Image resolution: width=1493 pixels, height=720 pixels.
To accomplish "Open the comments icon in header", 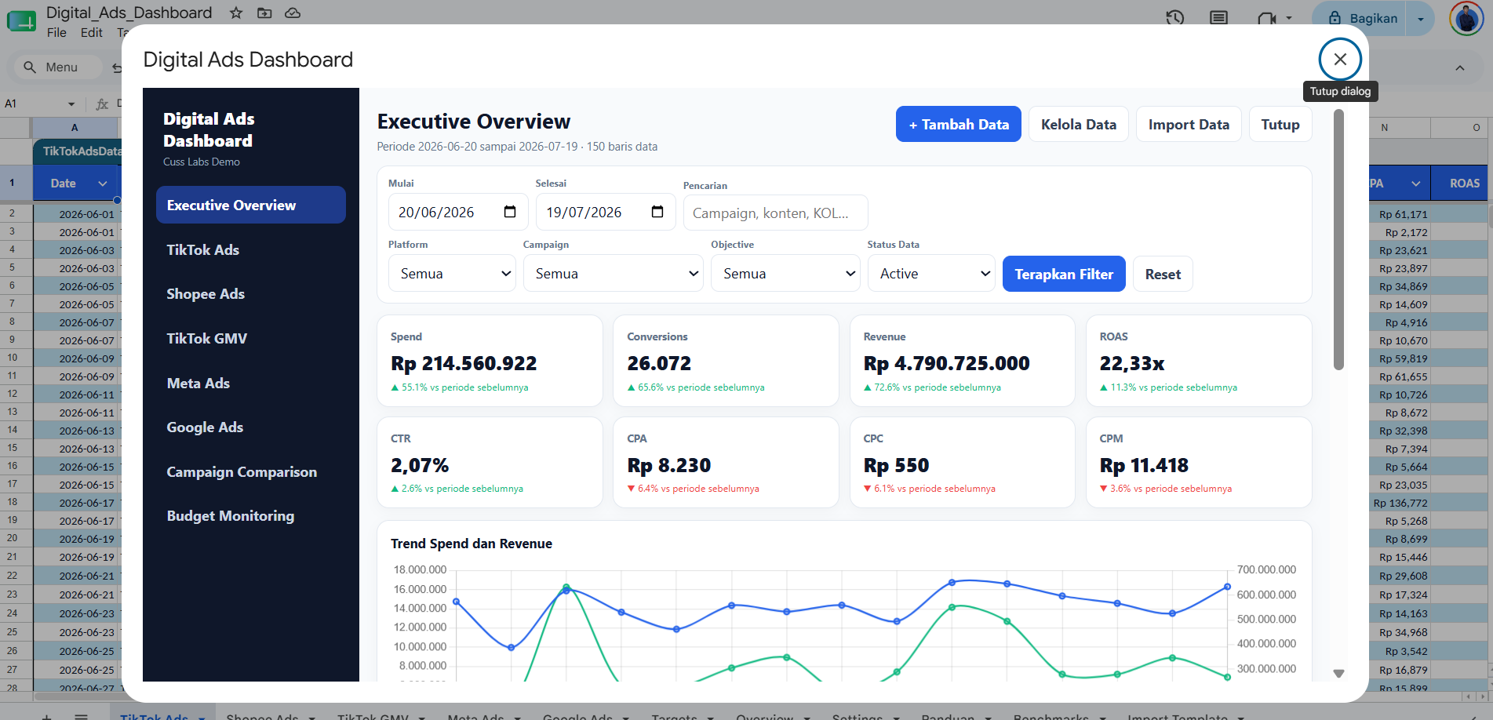I will pos(1218,17).
